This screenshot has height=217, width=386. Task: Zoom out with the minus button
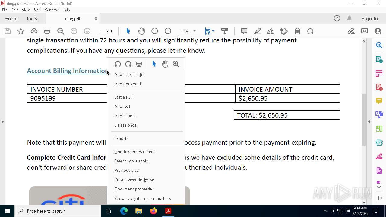(155, 31)
